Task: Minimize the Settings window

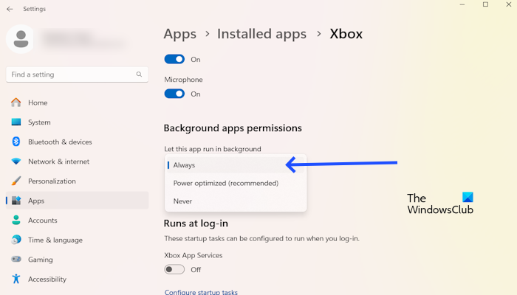Action: (462, 4)
